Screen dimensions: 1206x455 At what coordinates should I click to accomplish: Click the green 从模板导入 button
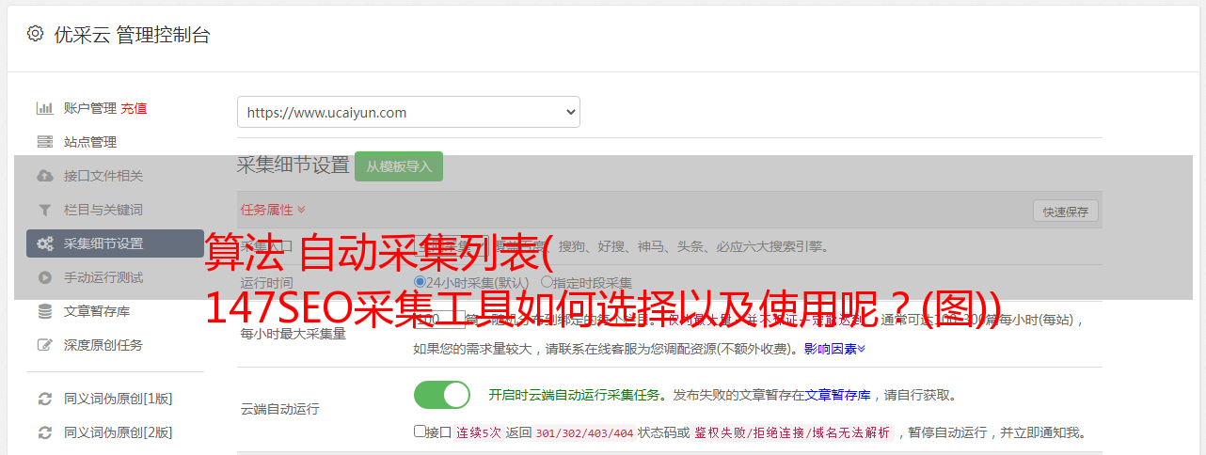coord(399,166)
